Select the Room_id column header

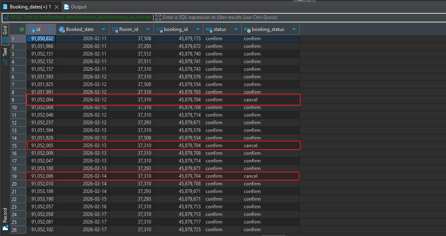pos(131,29)
